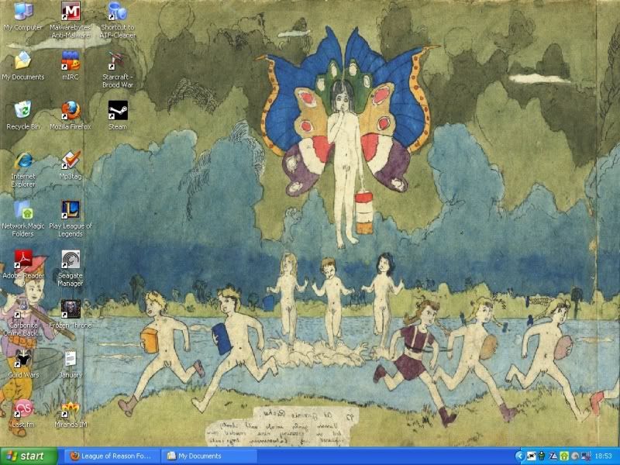Select the Miranda IM desktop shortcut
The height and width of the screenshot is (465, 620).
71,414
